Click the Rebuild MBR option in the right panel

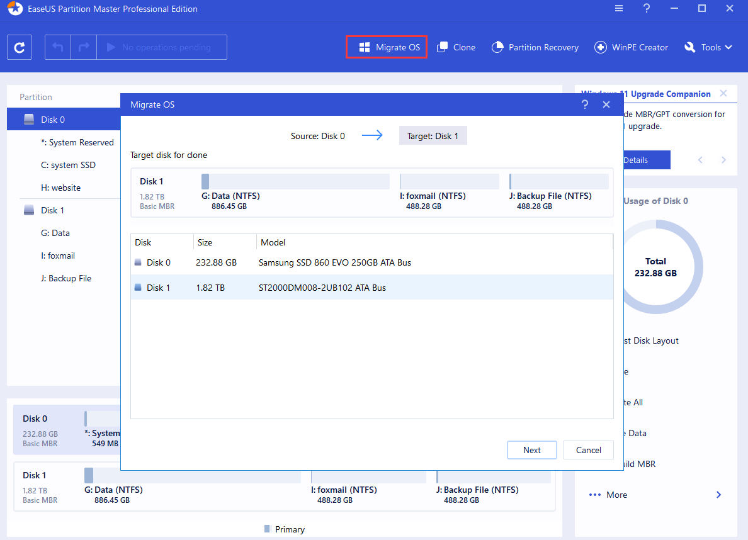pos(639,464)
